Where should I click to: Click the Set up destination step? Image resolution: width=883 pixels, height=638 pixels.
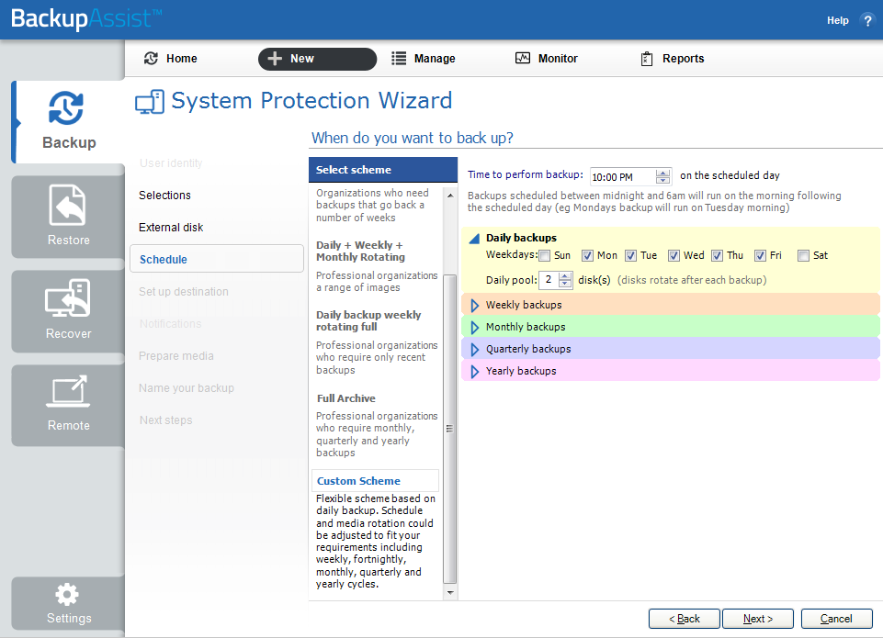click(x=184, y=291)
